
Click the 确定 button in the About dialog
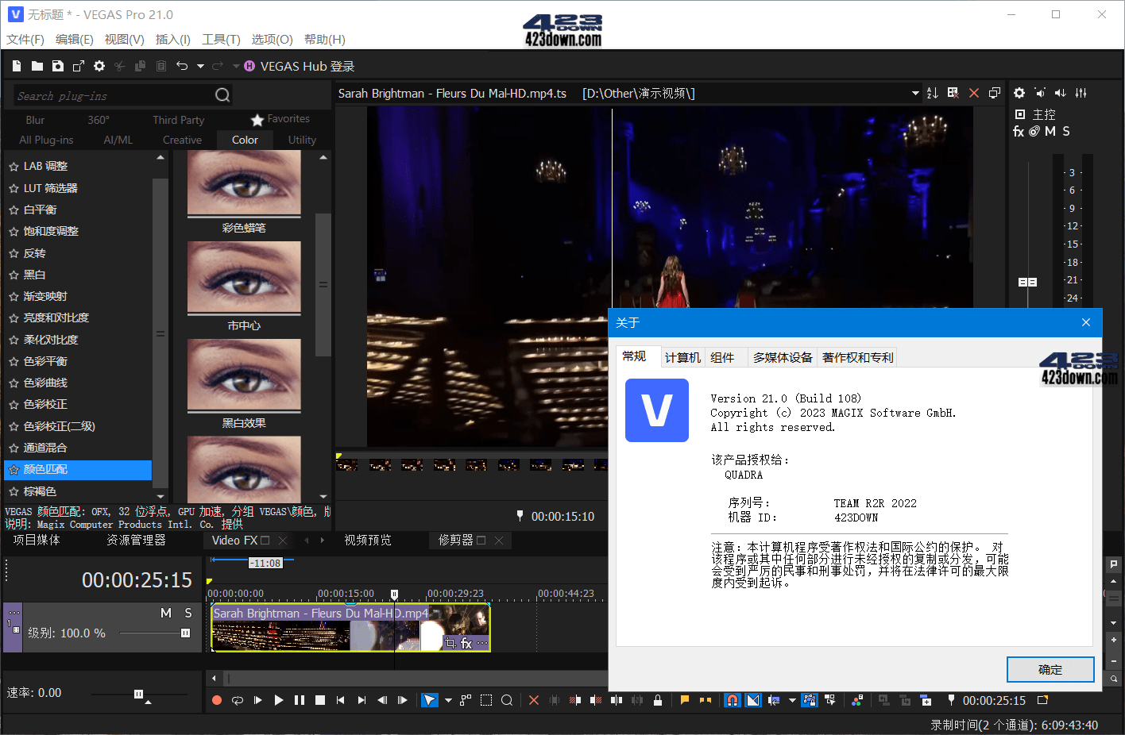coord(1050,669)
